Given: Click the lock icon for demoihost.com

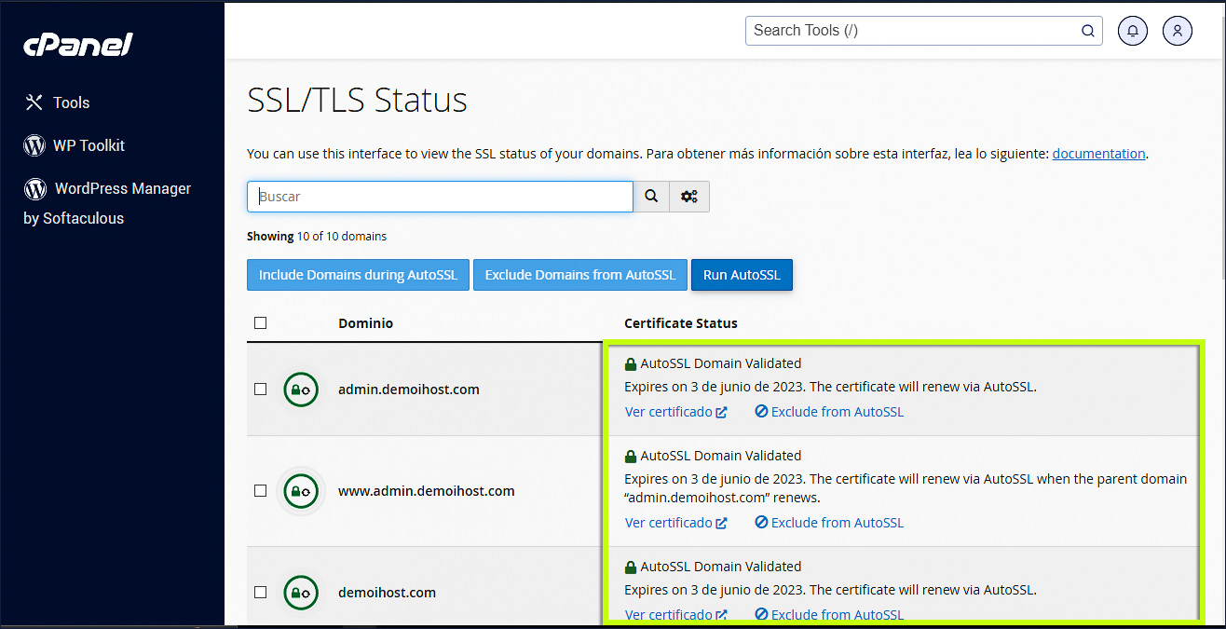Looking at the screenshot, I should (x=300, y=592).
